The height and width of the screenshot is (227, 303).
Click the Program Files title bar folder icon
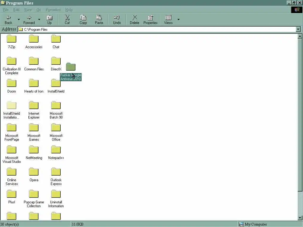(x=3, y=3)
